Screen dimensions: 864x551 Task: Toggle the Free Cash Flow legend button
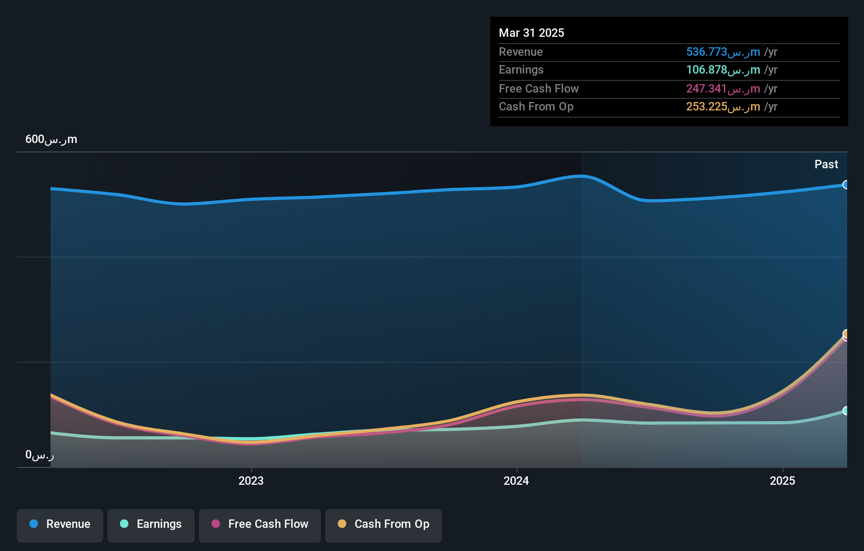260,525
